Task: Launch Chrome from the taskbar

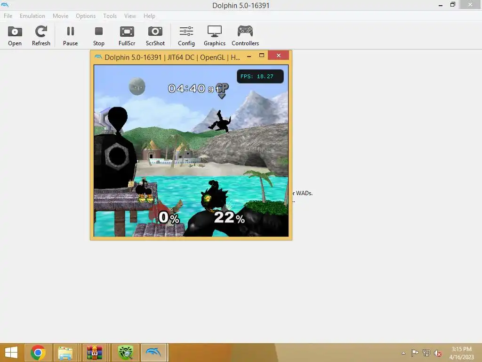Action: click(38, 353)
